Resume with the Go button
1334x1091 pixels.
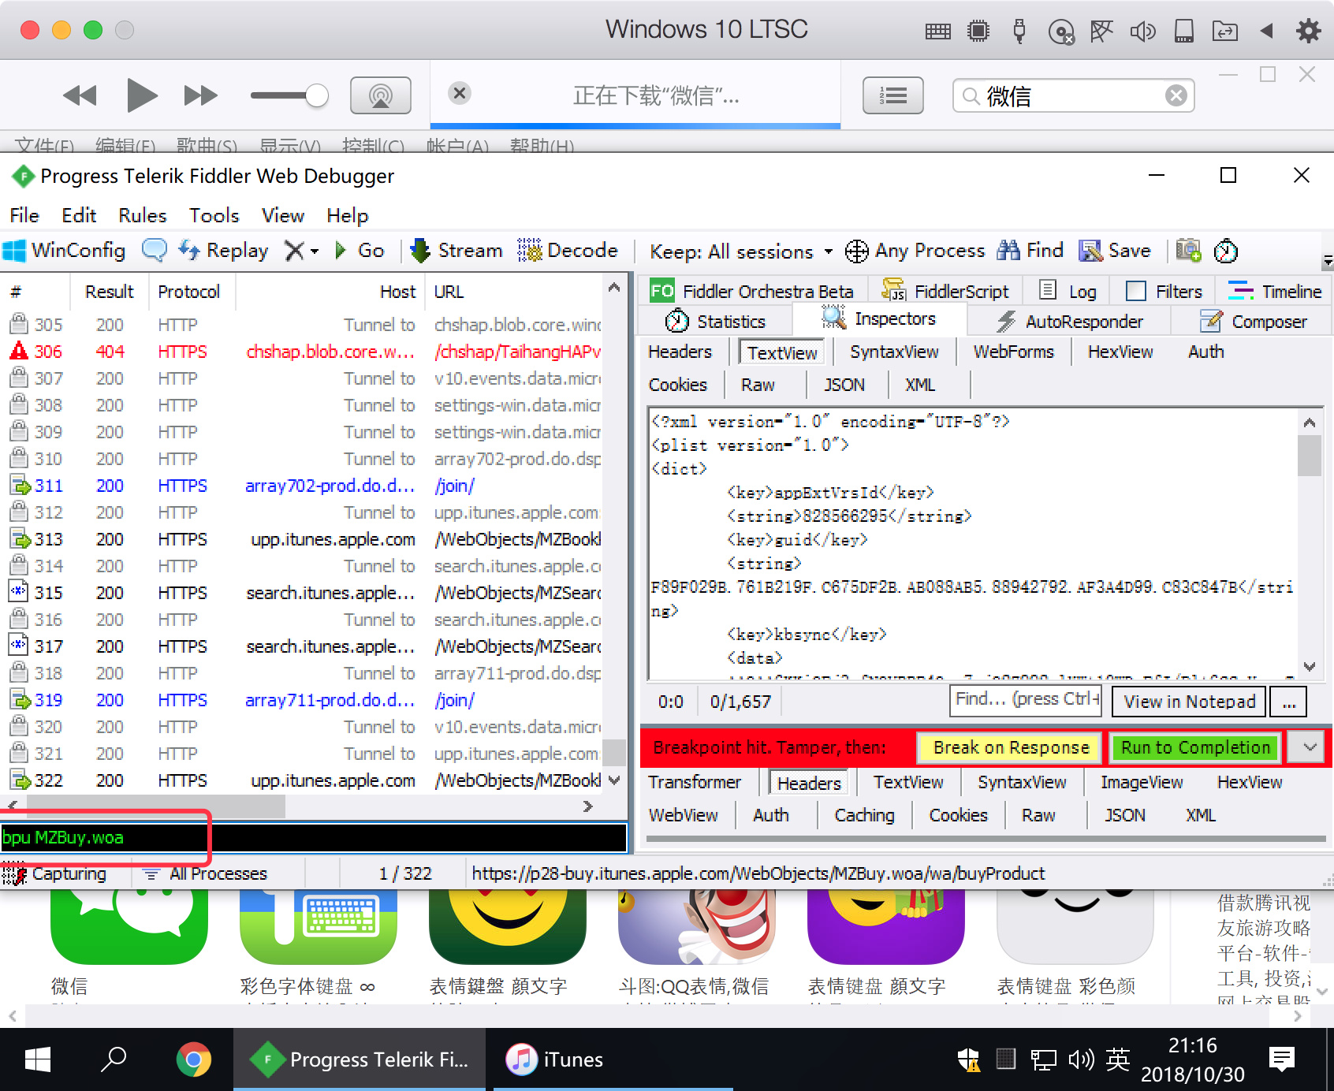360,251
